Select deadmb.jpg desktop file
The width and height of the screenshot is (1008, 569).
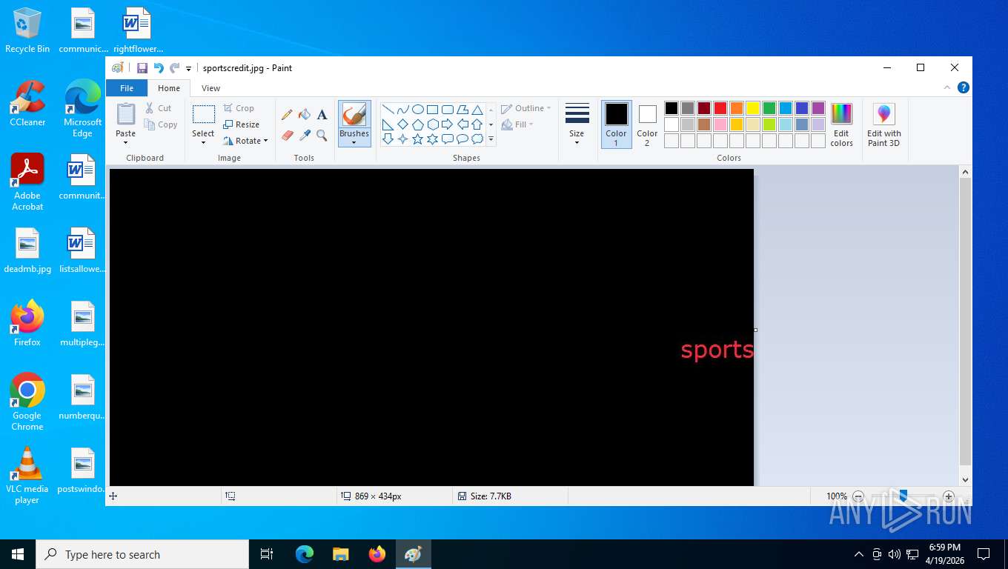(27, 251)
